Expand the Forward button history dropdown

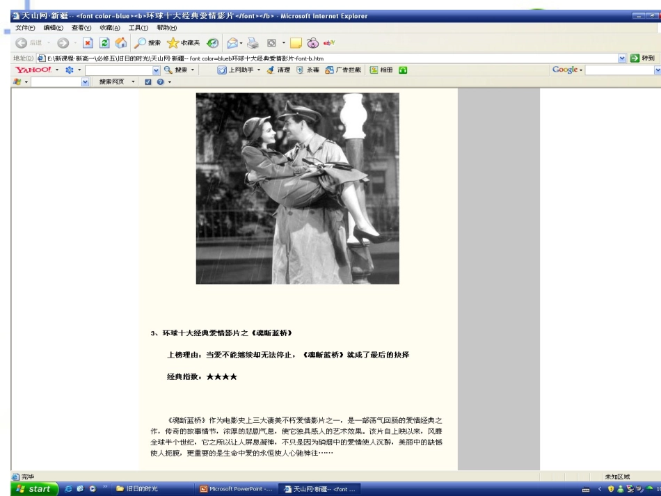pyautogui.click(x=75, y=43)
